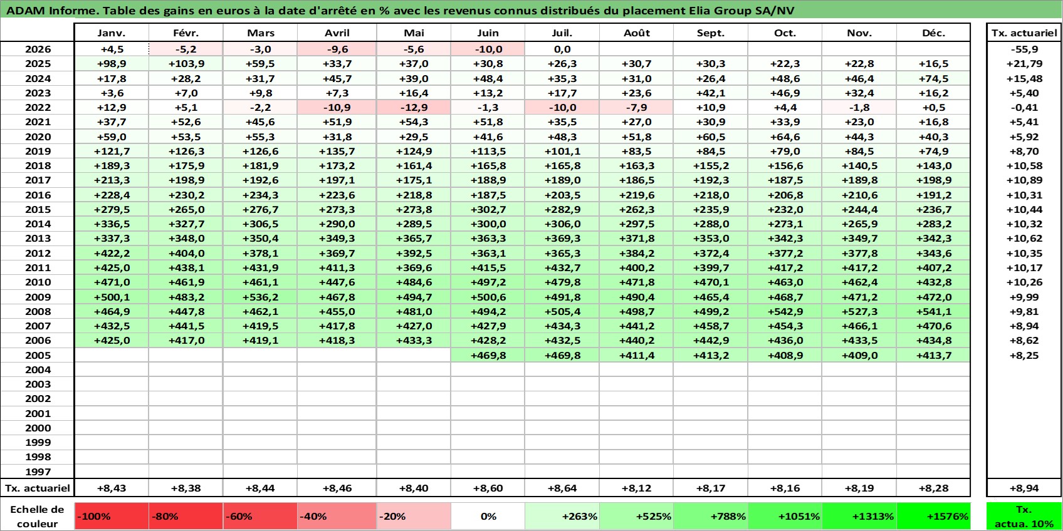The width and height of the screenshot is (1063, 531).
Task: Select the May 2010 value +484,6
Action: click(x=414, y=282)
